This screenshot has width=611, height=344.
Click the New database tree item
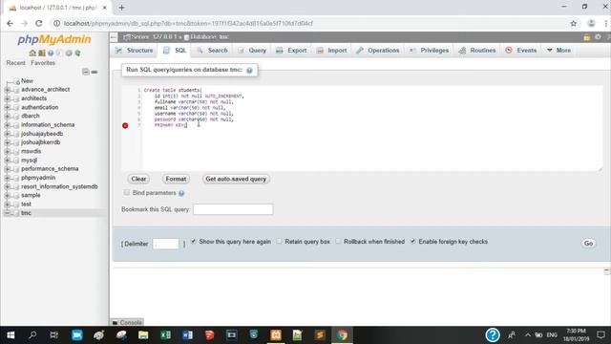[27, 81]
